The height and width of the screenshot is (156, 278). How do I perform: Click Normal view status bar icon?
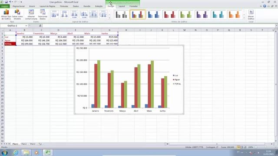(x=238, y=147)
